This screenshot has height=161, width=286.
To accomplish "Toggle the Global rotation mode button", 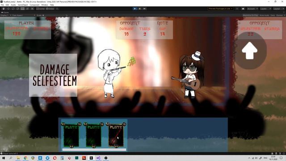I will [50, 8].
